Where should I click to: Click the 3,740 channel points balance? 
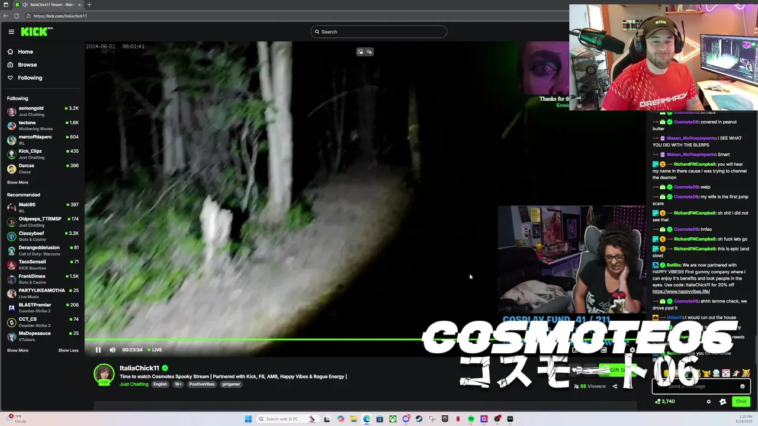pyautogui.click(x=665, y=402)
